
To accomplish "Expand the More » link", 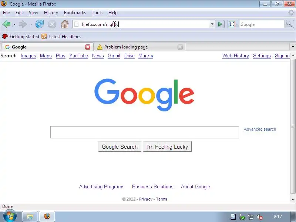I will point(145,56).
